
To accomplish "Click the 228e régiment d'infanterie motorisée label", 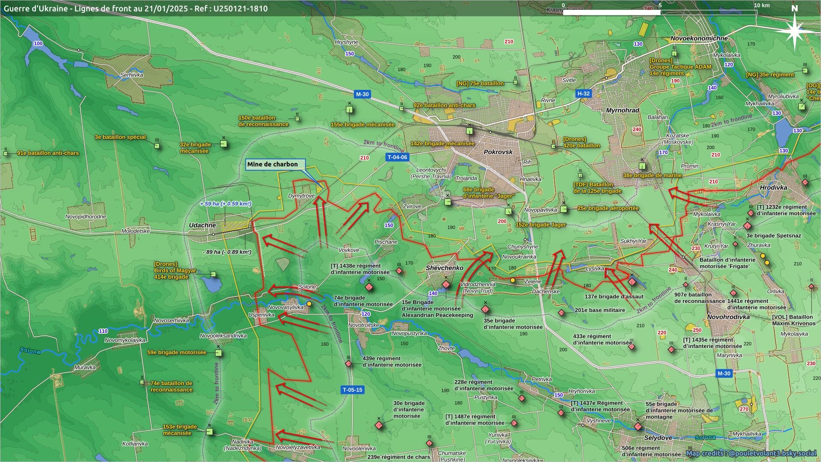I will point(484,385).
